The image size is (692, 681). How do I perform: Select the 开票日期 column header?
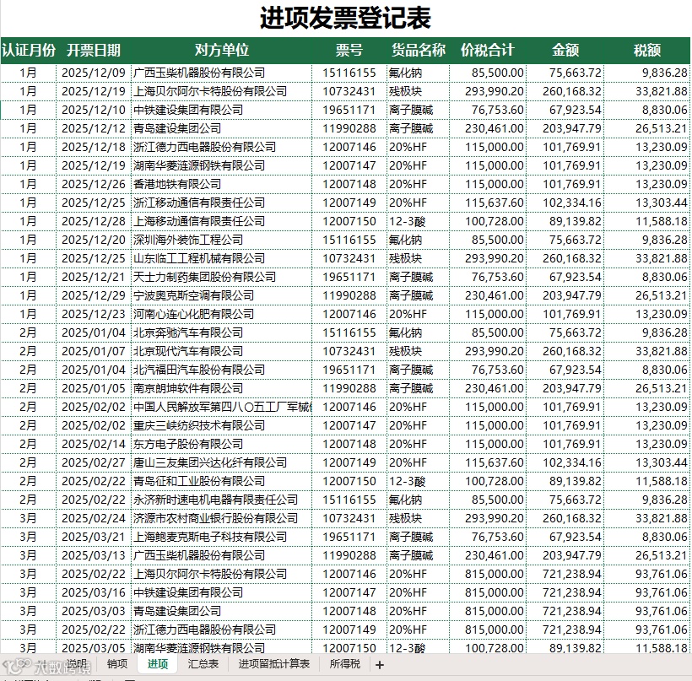(x=94, y=51)
